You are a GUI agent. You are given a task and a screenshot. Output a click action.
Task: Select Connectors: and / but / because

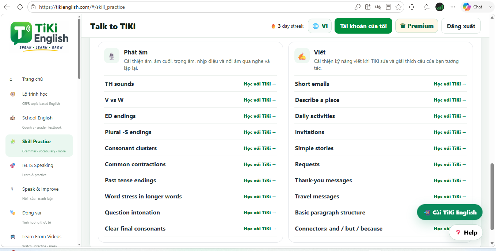click(x=339, y=229)
